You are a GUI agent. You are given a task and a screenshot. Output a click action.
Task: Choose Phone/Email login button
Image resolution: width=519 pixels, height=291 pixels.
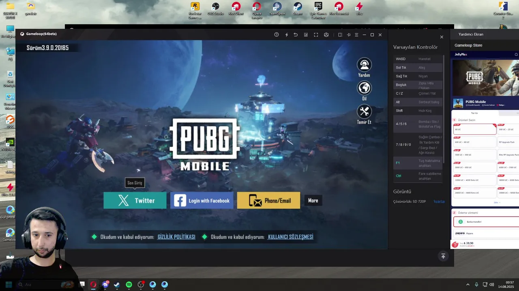click(268, 200)
